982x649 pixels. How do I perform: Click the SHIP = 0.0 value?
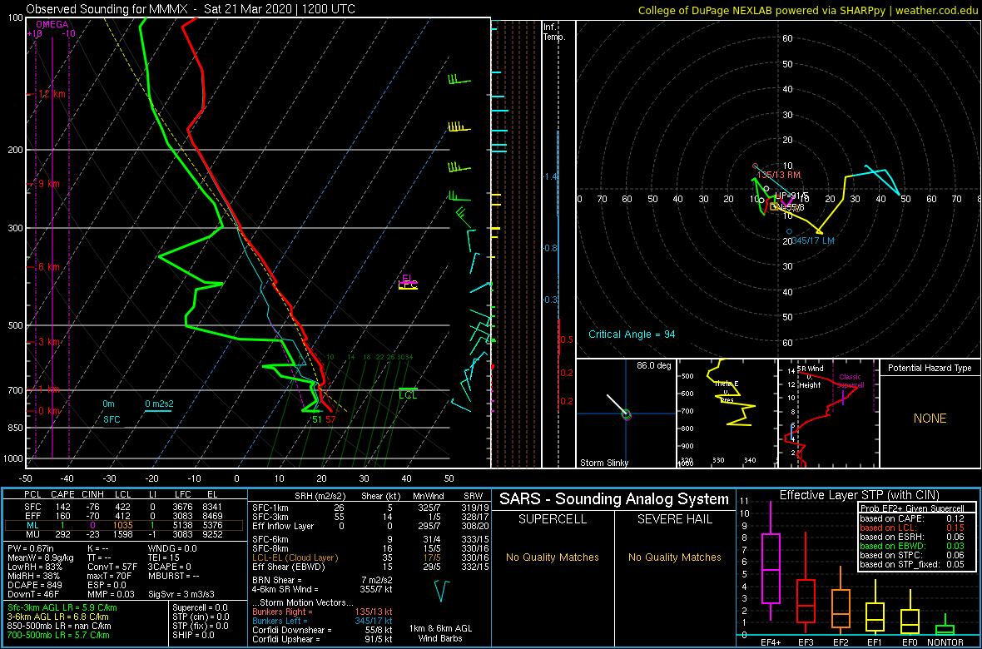tap(196, 636)
